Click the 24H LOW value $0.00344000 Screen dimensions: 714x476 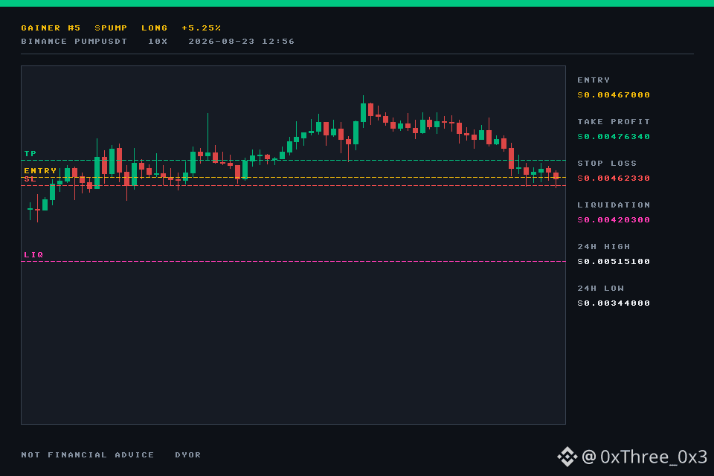point(614,303)
